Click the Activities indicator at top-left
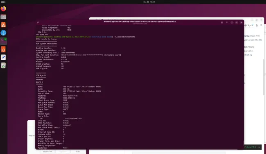The width and height of the screenshot is (266, 154). tap(4, 2)
